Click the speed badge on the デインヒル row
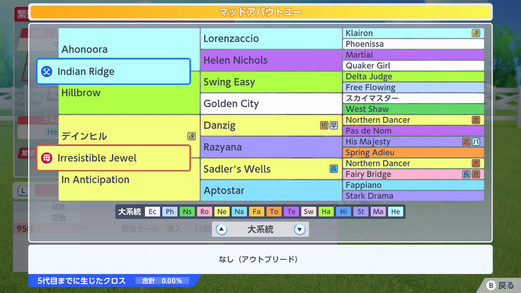Screen dimensions: 521x293 click(x=192, y=136)
